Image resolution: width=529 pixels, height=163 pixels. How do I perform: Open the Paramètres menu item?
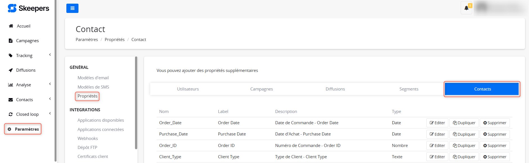tap(23, 129)
